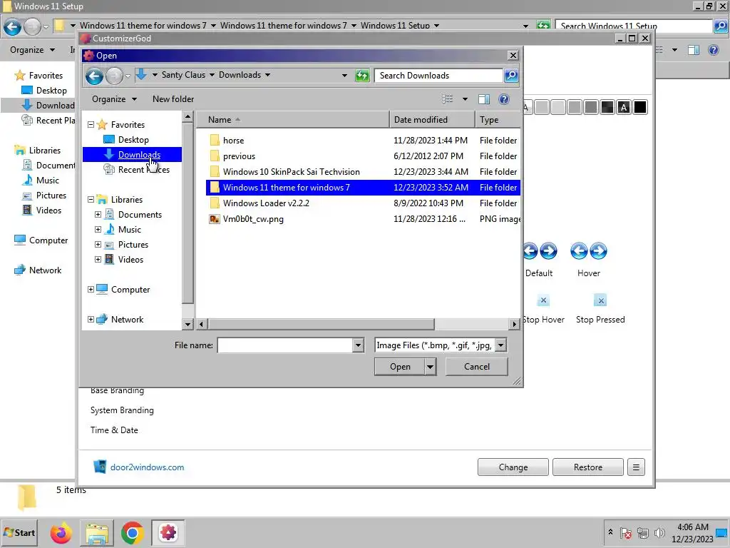Select the horse folder
The image size is (730, 548).
click(x=233, y=141)
